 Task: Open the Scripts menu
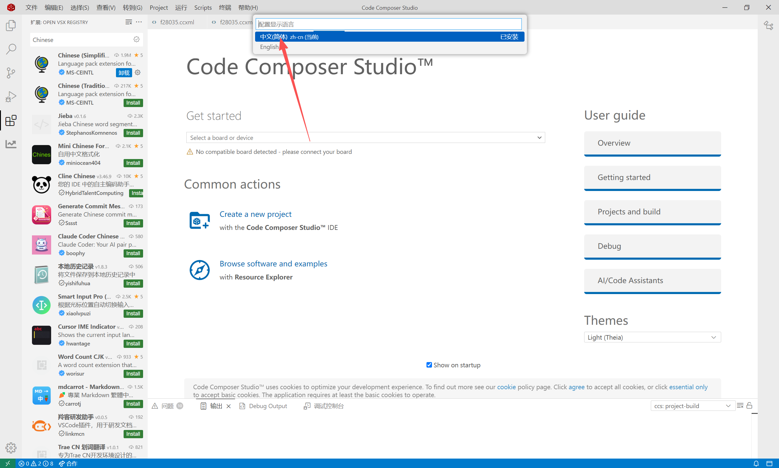click(x=203, y=7)
